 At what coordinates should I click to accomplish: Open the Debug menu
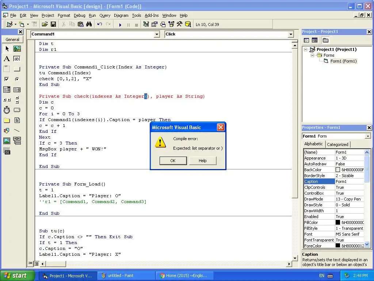click(79, 15)
